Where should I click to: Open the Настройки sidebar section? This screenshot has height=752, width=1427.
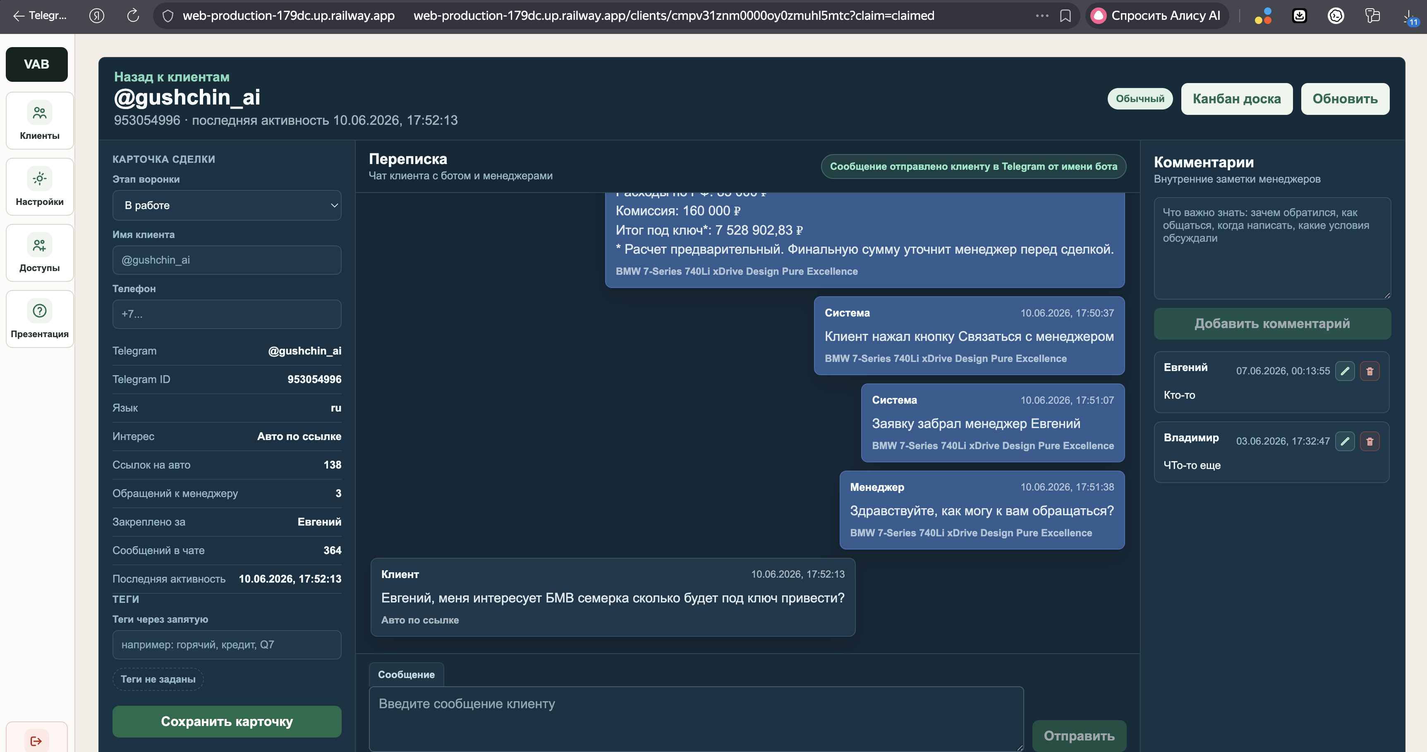tap(39, 187)
